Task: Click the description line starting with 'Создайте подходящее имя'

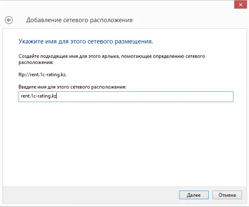Action: pyautogui.click(x=112, y=56)
